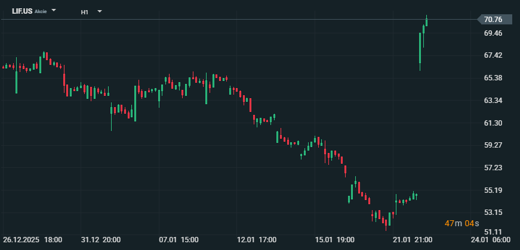Select the 67.42 price level on the axis
Viewport: 520px width, 250px height.
click(x=493, y=55)
